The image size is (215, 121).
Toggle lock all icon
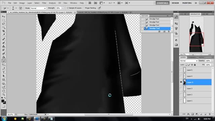point(195,65)
